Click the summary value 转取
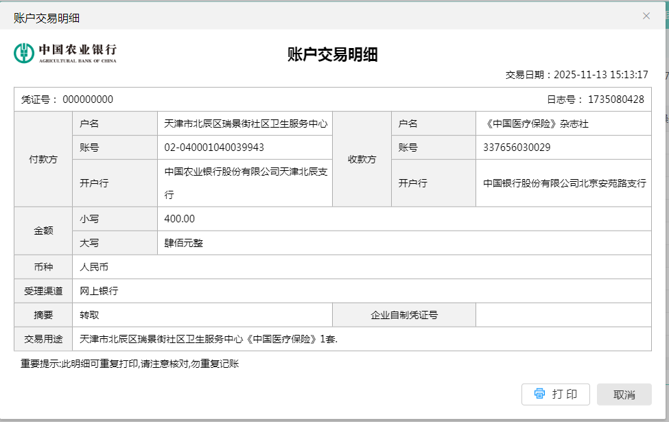 coord(89,315)
